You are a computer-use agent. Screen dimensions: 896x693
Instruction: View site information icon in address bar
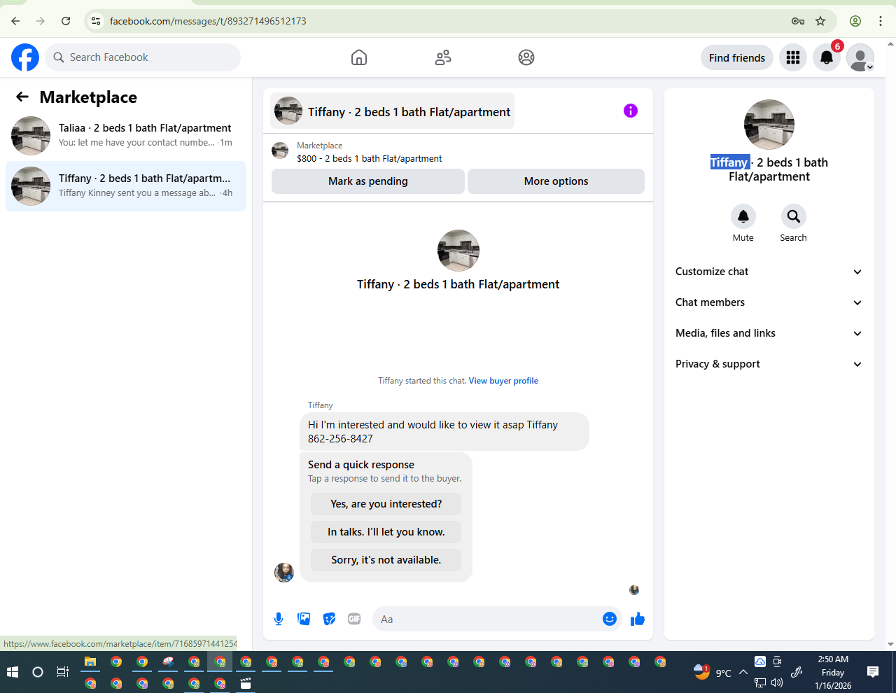point(96,21)
